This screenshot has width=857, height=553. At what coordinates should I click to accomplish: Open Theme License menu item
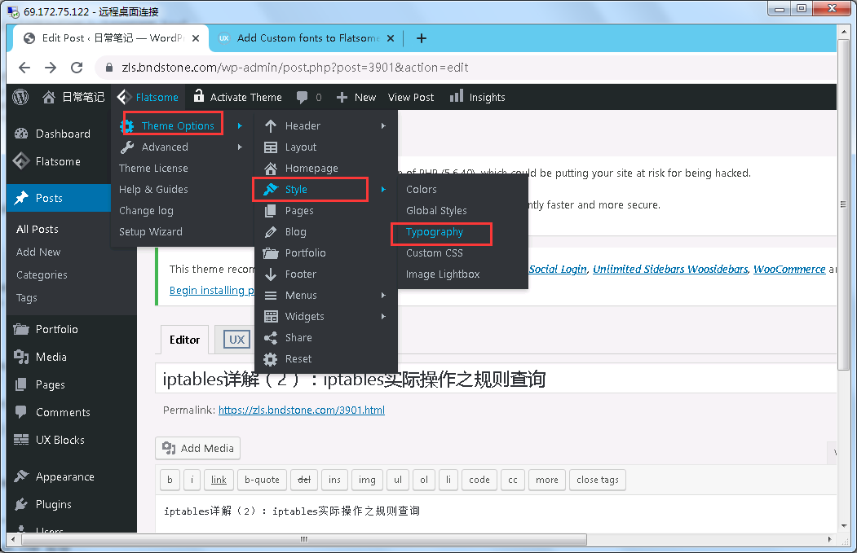click(x=153, y=168)
